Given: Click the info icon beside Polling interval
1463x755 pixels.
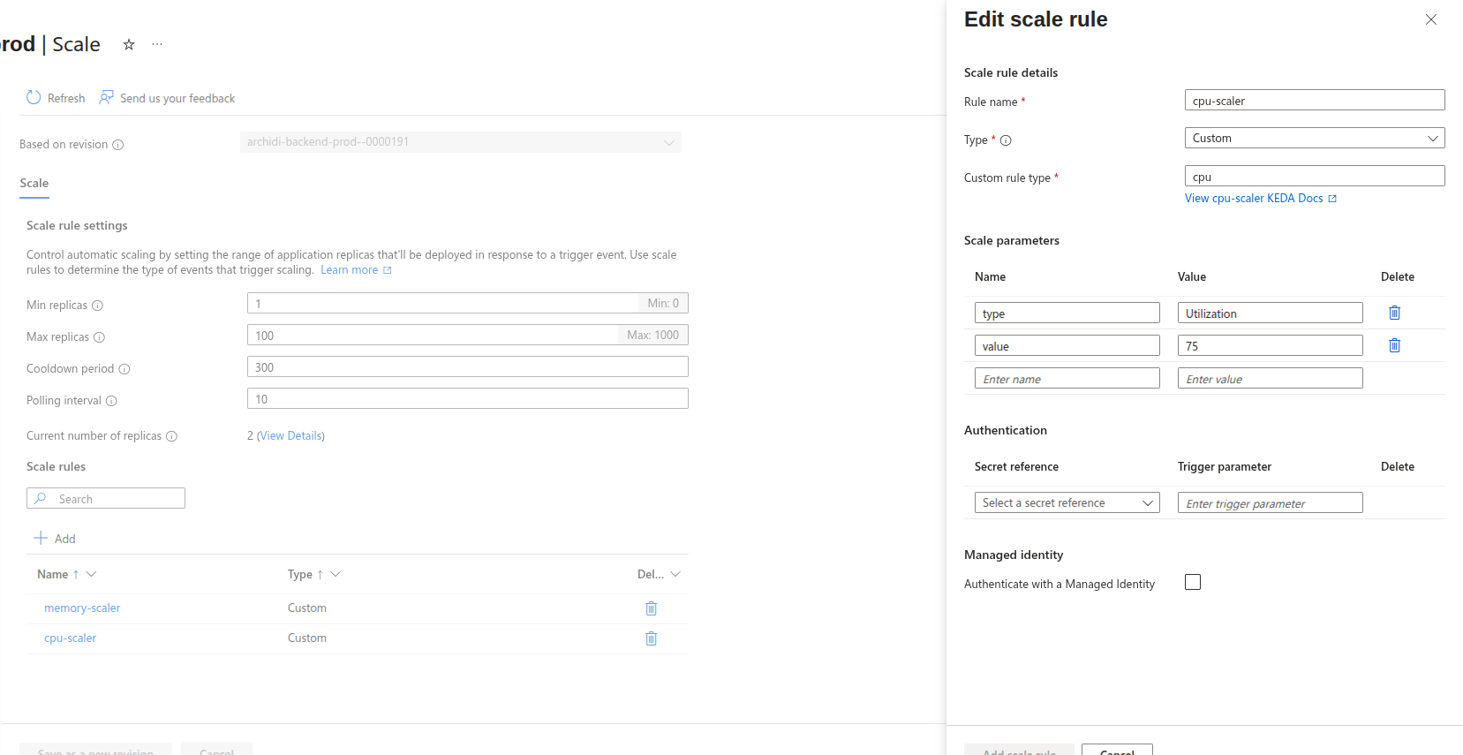Looking at the screenshot, I should tap(111, 401).
